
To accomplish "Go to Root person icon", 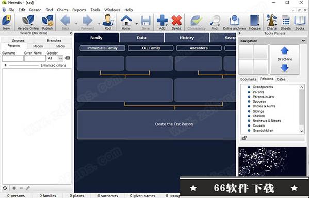I will (x=108, y=21).
